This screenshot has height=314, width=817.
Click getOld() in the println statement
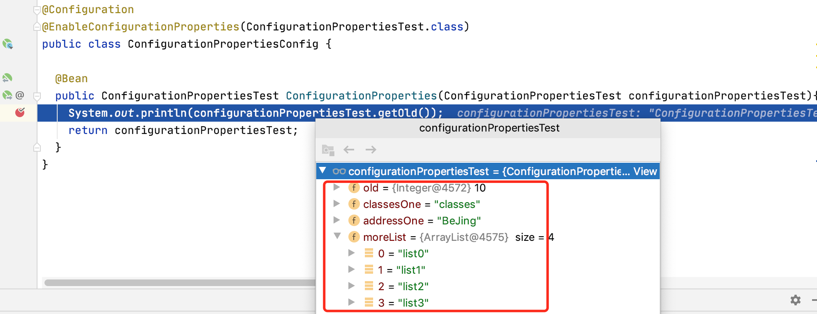click(404, 113)
